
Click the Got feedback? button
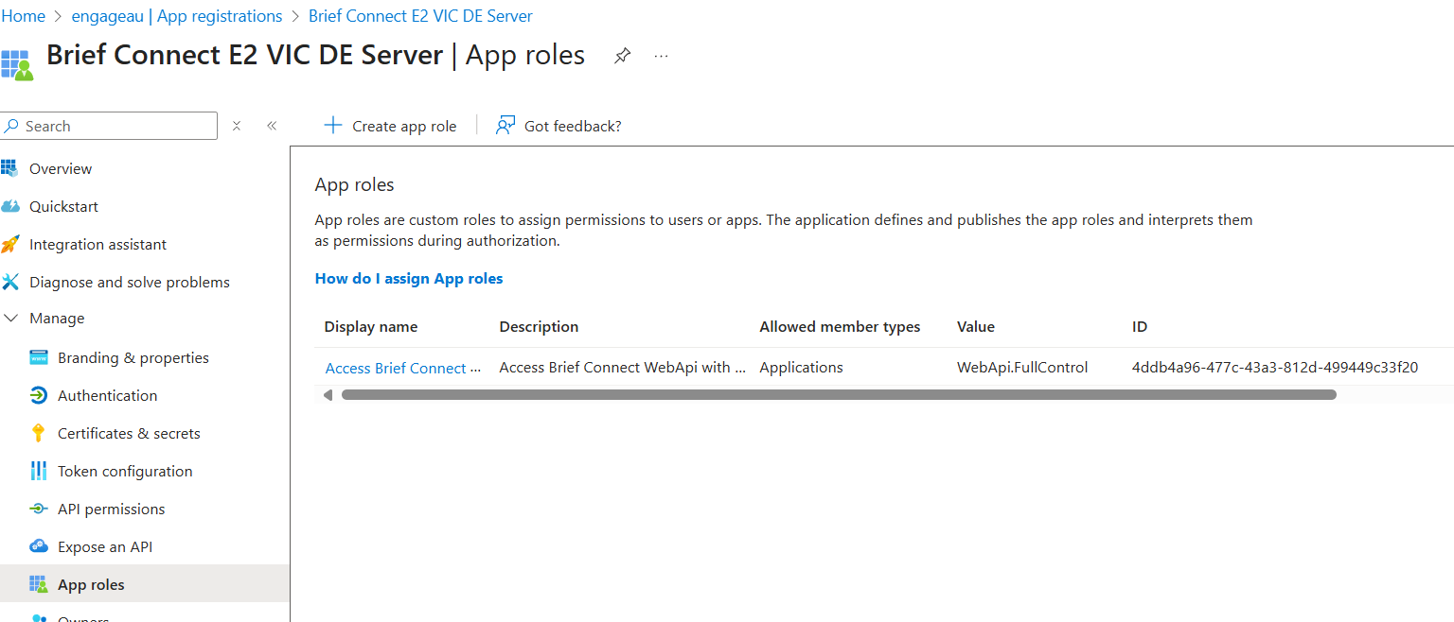click(x=559, y=126)
